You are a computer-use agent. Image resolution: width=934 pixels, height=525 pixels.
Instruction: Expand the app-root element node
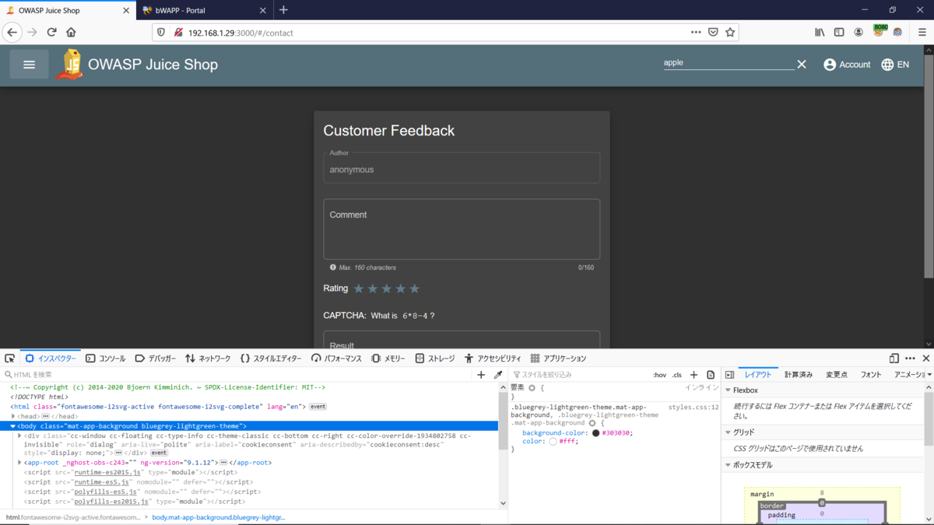click(x=20, y=463)
